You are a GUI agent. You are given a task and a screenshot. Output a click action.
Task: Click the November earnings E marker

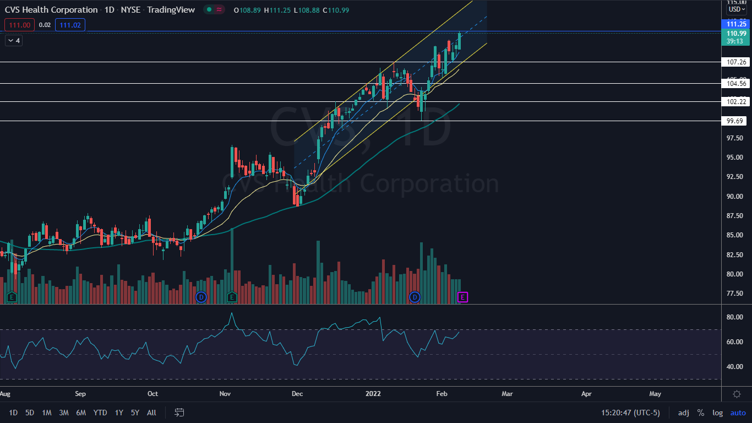pos(231,297)
